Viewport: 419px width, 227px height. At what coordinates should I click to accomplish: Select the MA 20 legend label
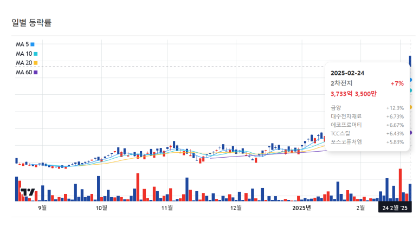pos(24,63)
